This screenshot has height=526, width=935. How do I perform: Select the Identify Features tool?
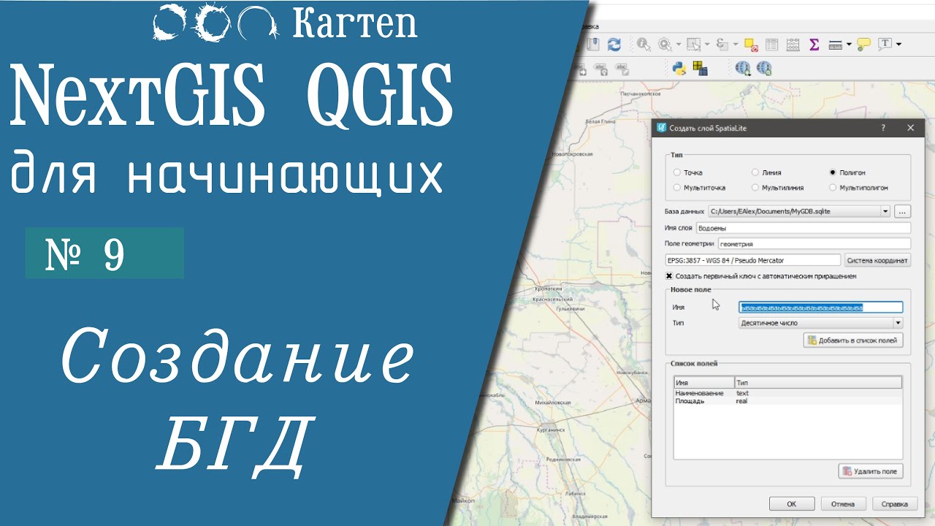[x=643, y=45]
